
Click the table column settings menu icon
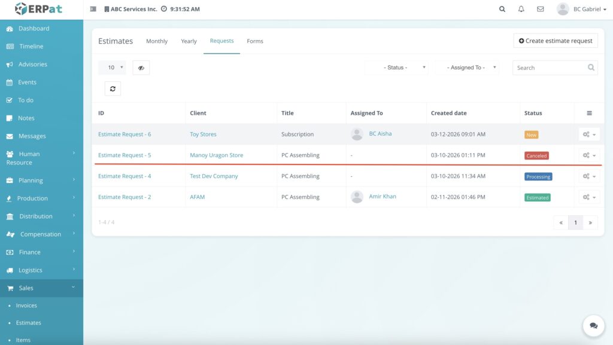click(589, 113)
